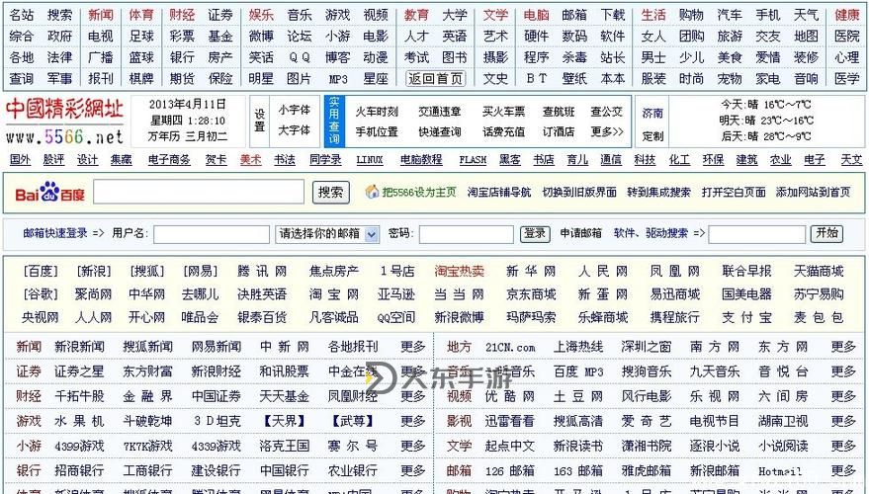Open the [新浪] site link

[94, 271]
